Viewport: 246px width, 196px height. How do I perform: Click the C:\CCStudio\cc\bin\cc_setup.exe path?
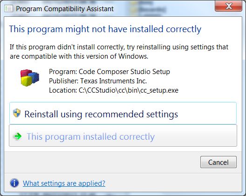(x=129, y=90)
